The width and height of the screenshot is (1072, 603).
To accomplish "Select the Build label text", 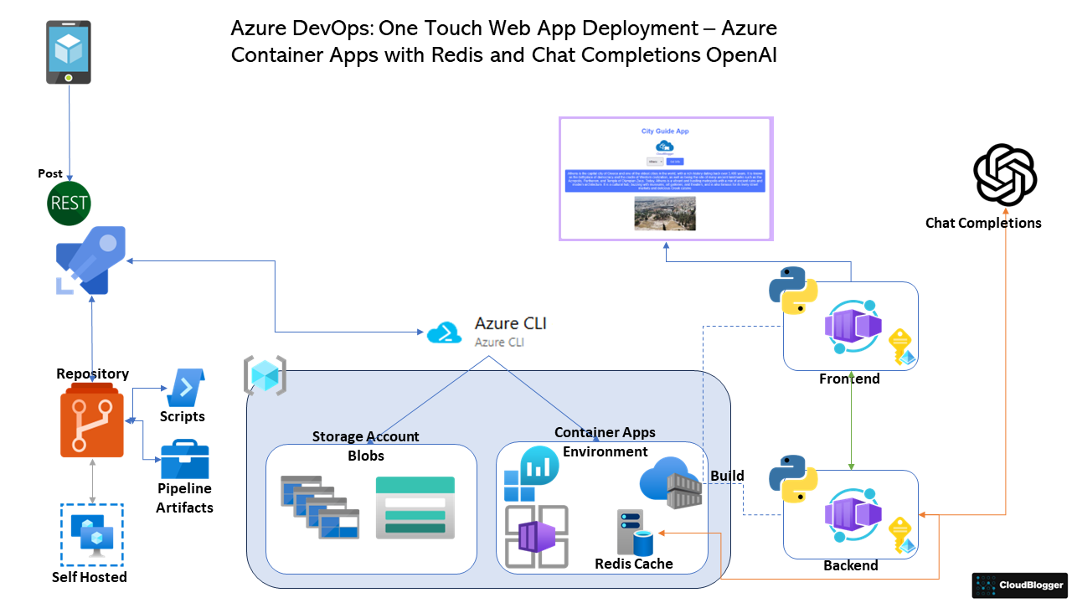I will pos(727,476).
